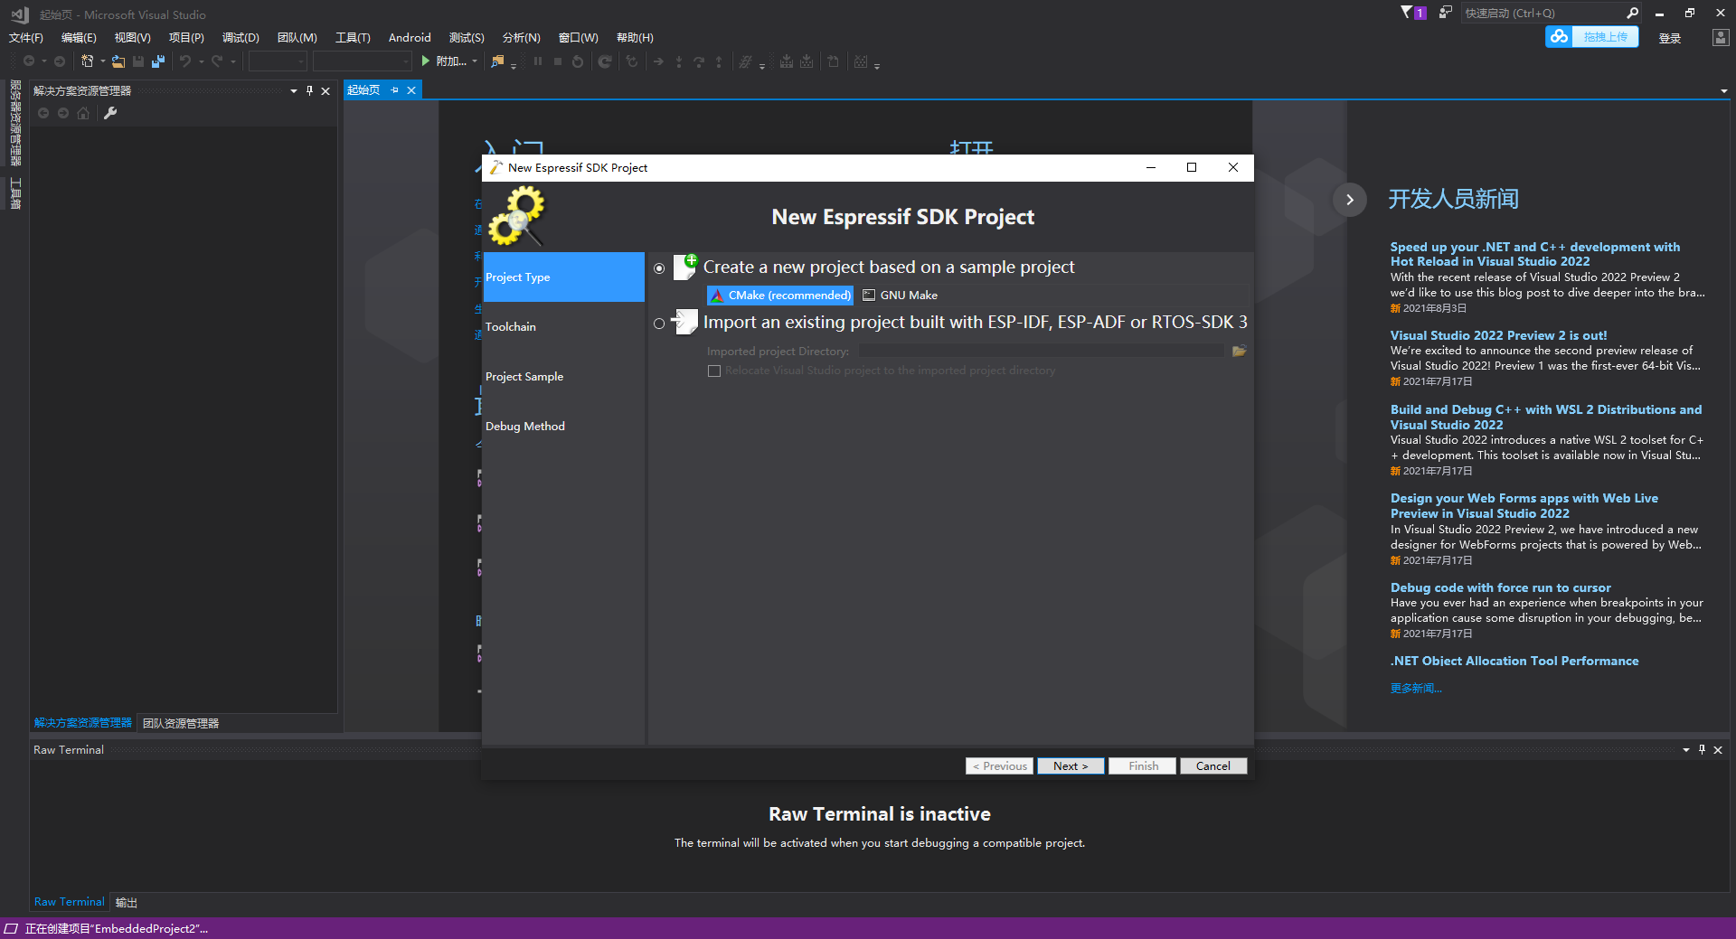Click the Quick Launch search magnifier icon
Screen dimensions: 1736x939
point(1632,13)
